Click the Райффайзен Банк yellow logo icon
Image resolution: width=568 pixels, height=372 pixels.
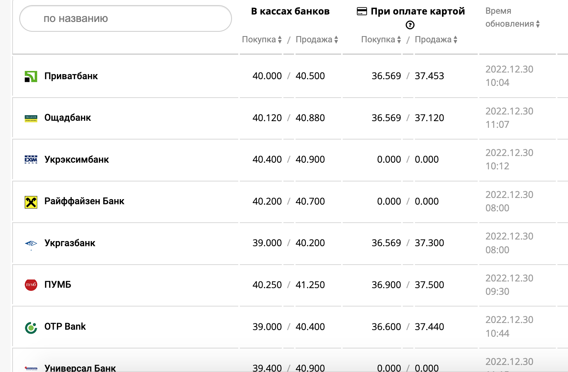[x=31, y=202]
